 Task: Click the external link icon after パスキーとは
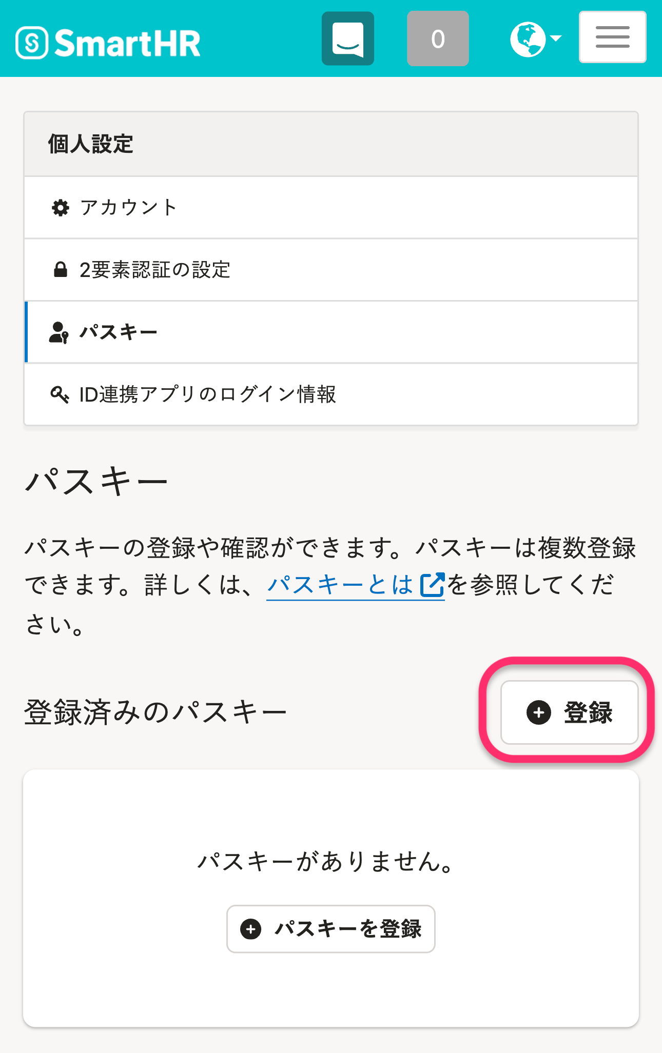point(432,585)
